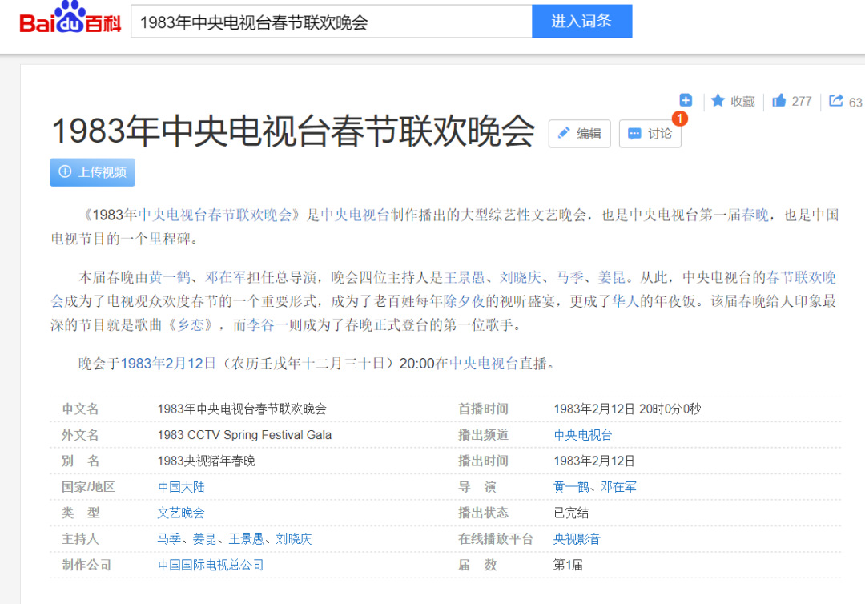Click the 已完结 broadcast status value
The image size is (865, 604).
pyautogui.click(x=572, y=513)
